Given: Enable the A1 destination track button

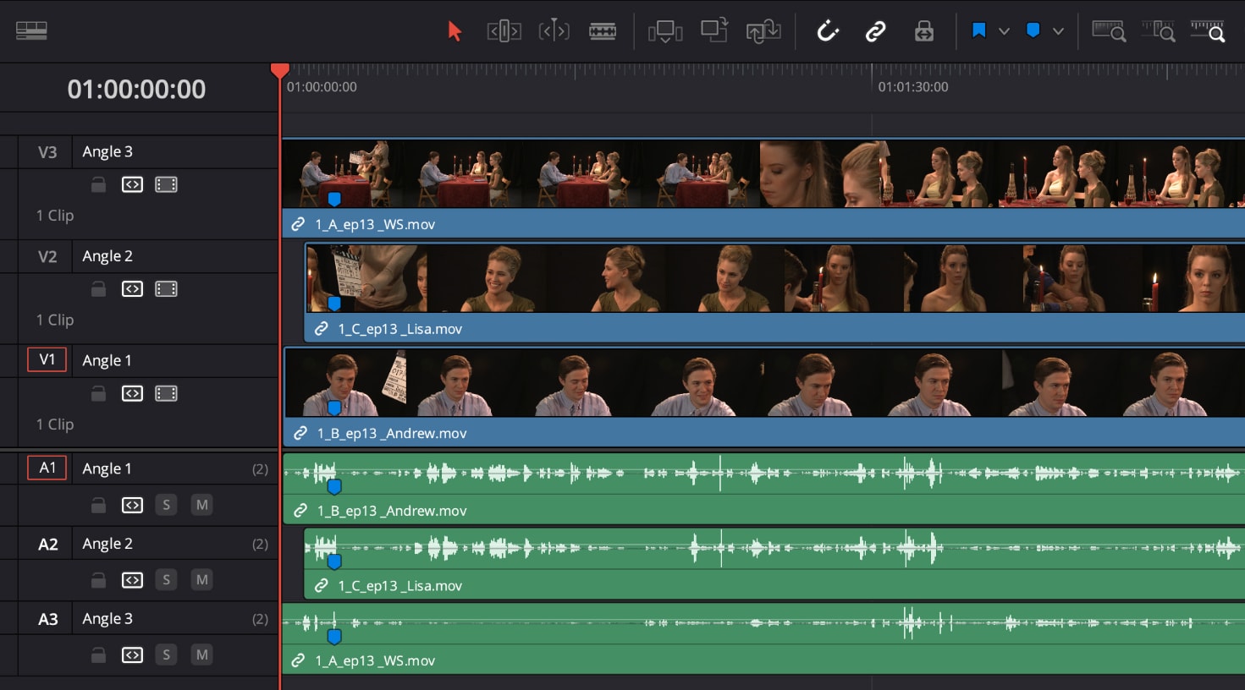Looking at the screenshot, I should [x=47, y=468].
